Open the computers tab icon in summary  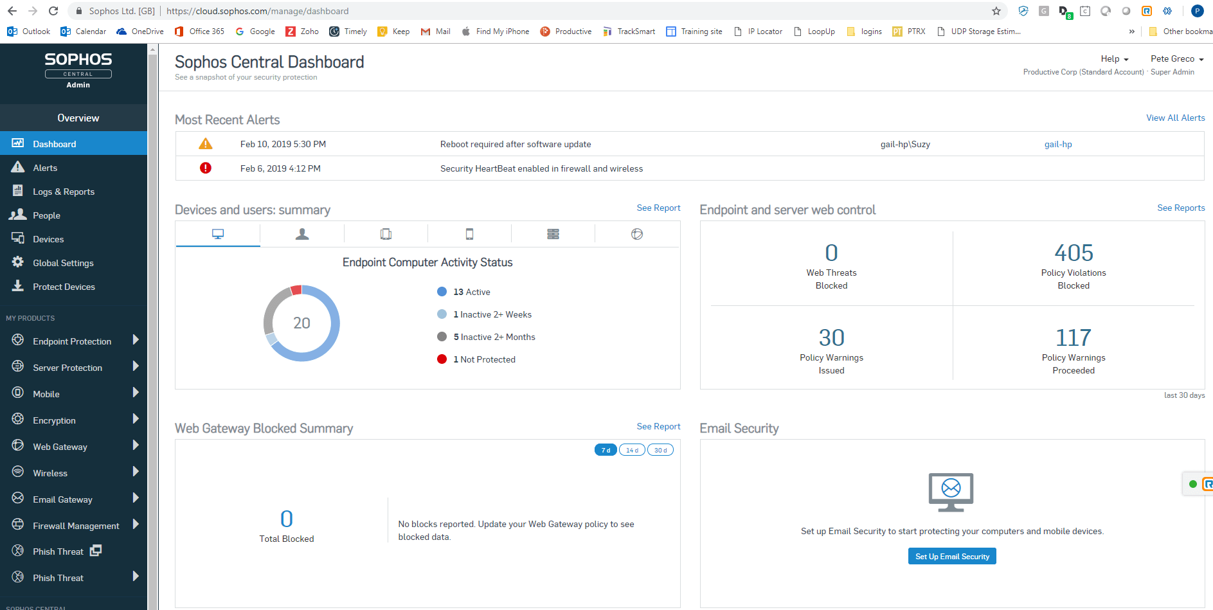pyautogui.click(x=218, y=234)
